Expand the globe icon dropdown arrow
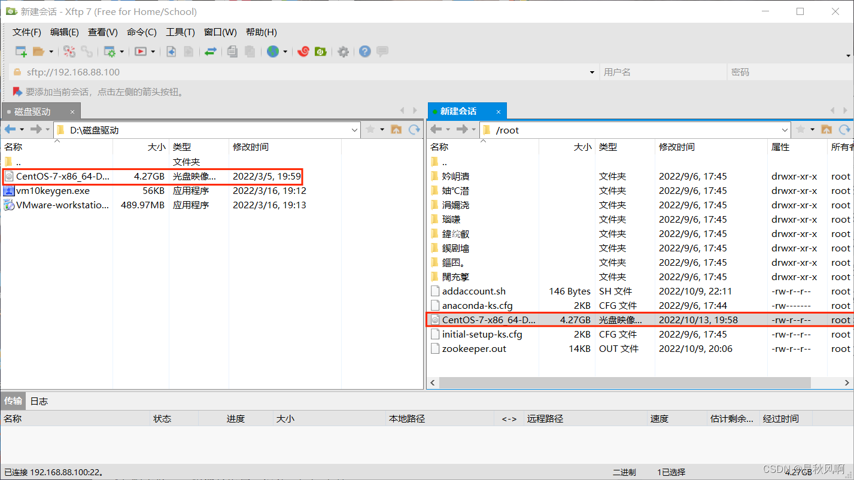Image resolution: width=854 pixels, height=480 pixels. 285,51
